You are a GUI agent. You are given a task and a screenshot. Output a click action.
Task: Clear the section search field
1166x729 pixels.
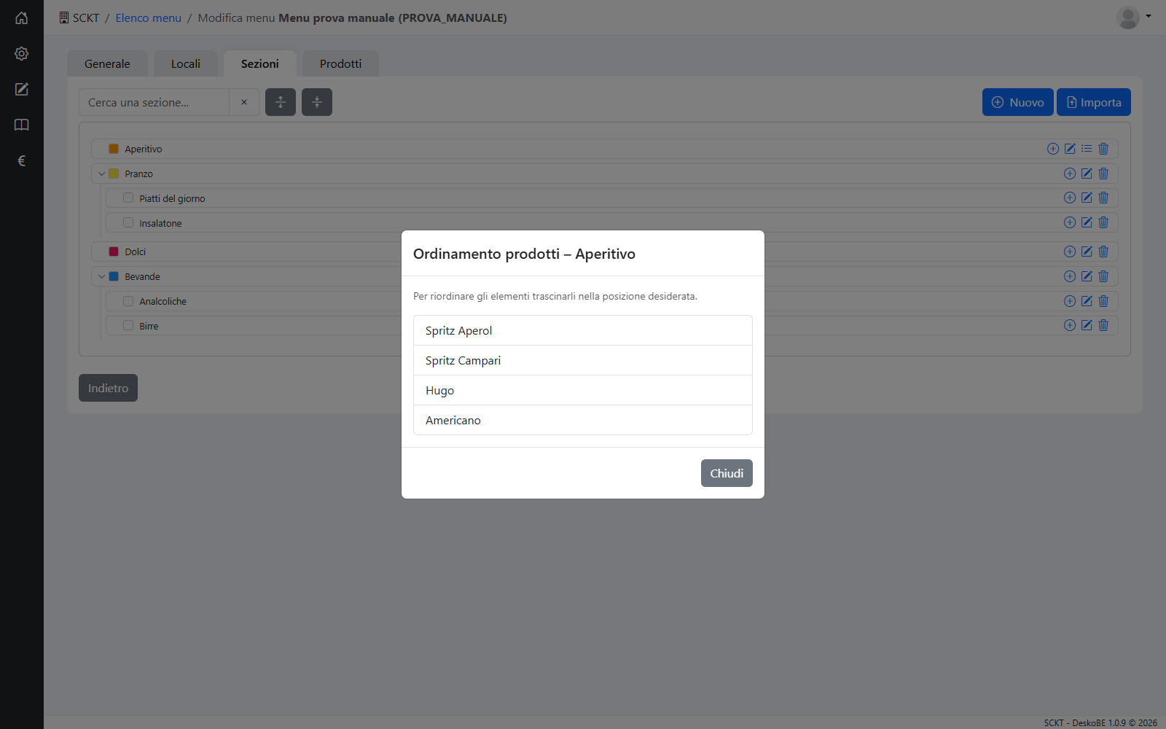pyautogui.click(x=244, y=102)
